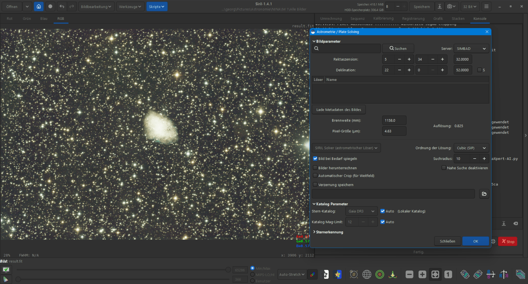The image size is (528, 284).
Task: Click OK in the Plate Solving dialog
Action: click(x=475, y=241)
